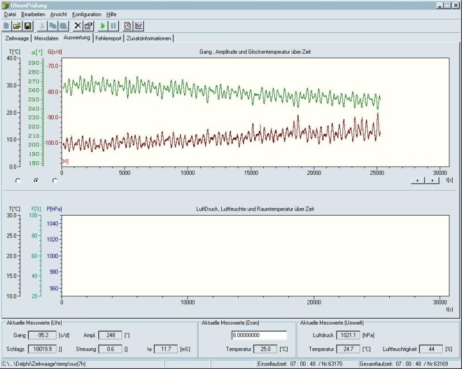Viewport: 462px width, 369px height.
Task: Select the first radio button under chart
Action: (x=18, y=180)
